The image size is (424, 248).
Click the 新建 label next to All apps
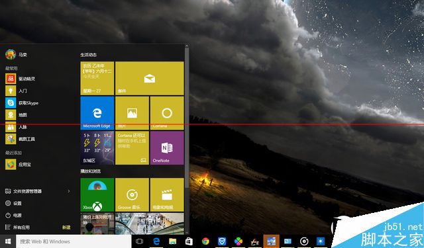(x=66, y=227)
